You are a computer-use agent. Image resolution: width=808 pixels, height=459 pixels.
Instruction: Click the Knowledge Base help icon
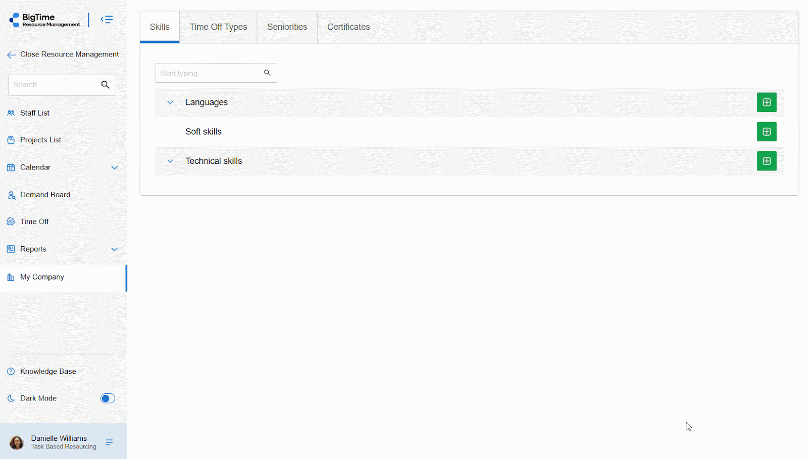[x=11, y=371]
